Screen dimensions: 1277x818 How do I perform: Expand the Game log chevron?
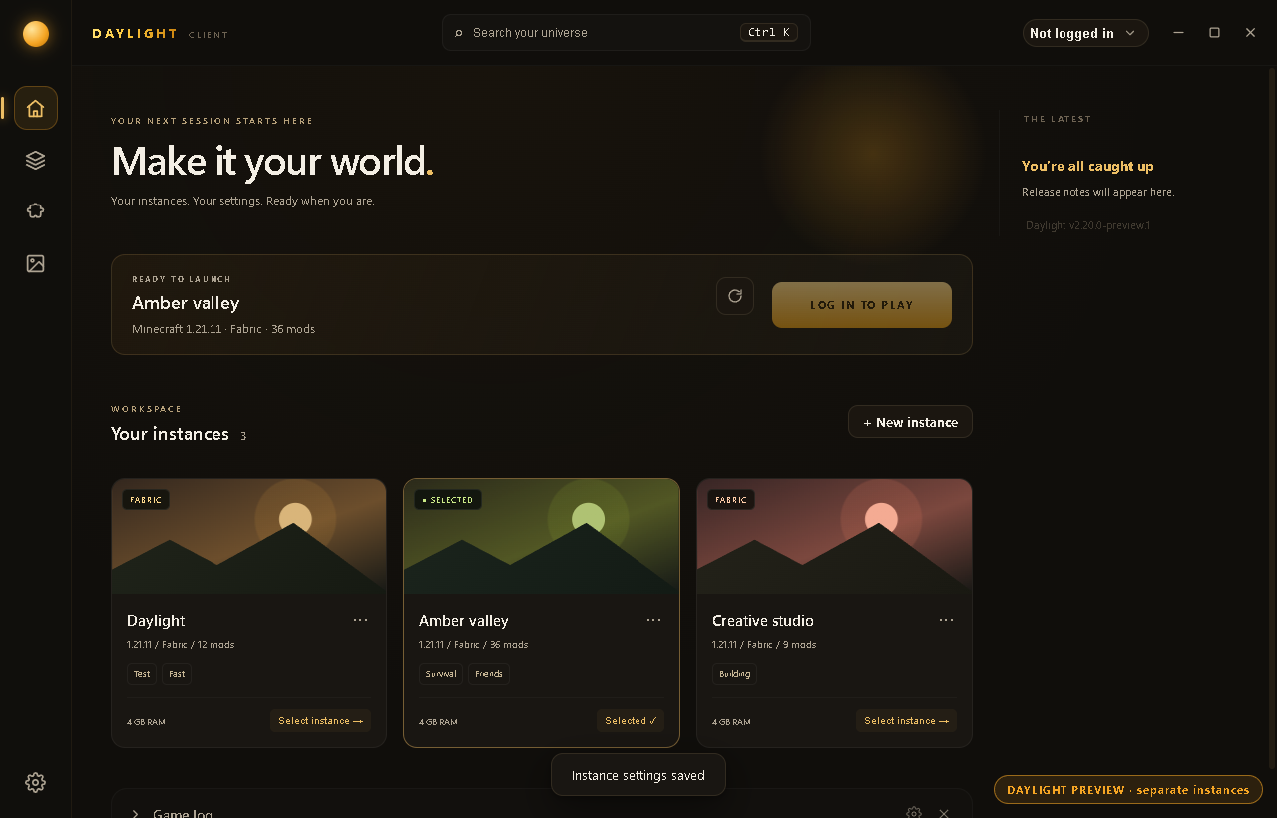pyautogui.click(x=135, y=814)
